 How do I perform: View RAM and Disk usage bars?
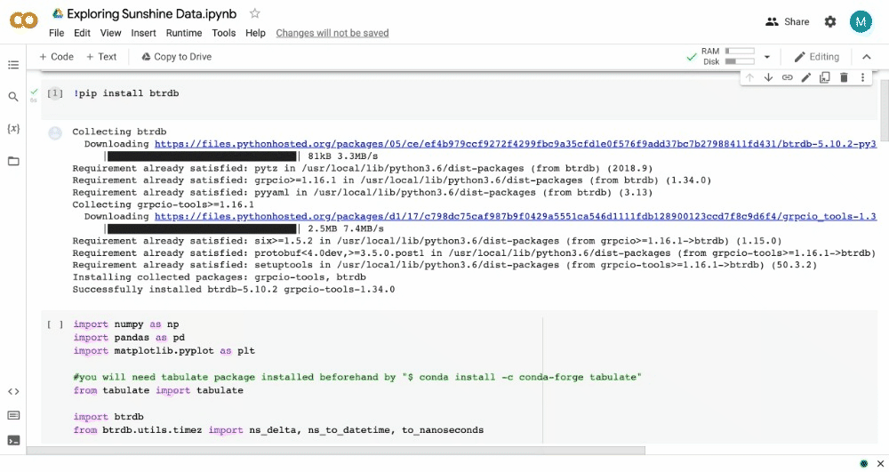[x=728, y=56]
